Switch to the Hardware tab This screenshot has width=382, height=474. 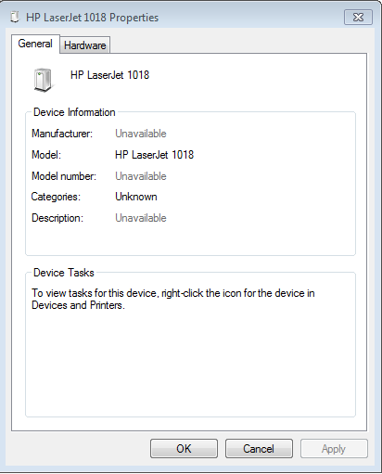[x=84, y=45]
